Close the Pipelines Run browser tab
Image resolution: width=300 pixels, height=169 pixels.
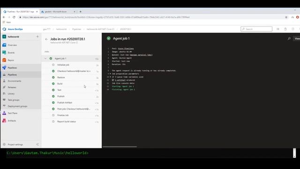click(37, 12)
